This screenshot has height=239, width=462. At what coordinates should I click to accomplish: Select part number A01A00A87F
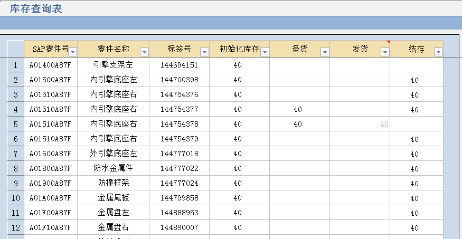click(x=50, y=198)
